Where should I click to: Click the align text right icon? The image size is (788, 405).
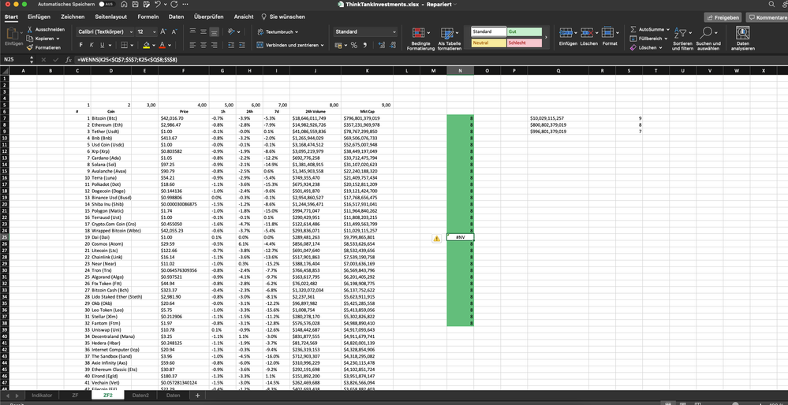215,45
